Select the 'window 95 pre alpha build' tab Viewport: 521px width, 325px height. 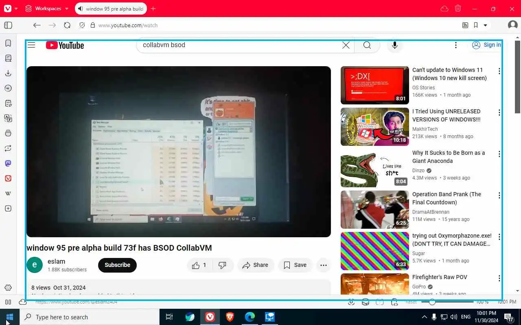(110, 9)
